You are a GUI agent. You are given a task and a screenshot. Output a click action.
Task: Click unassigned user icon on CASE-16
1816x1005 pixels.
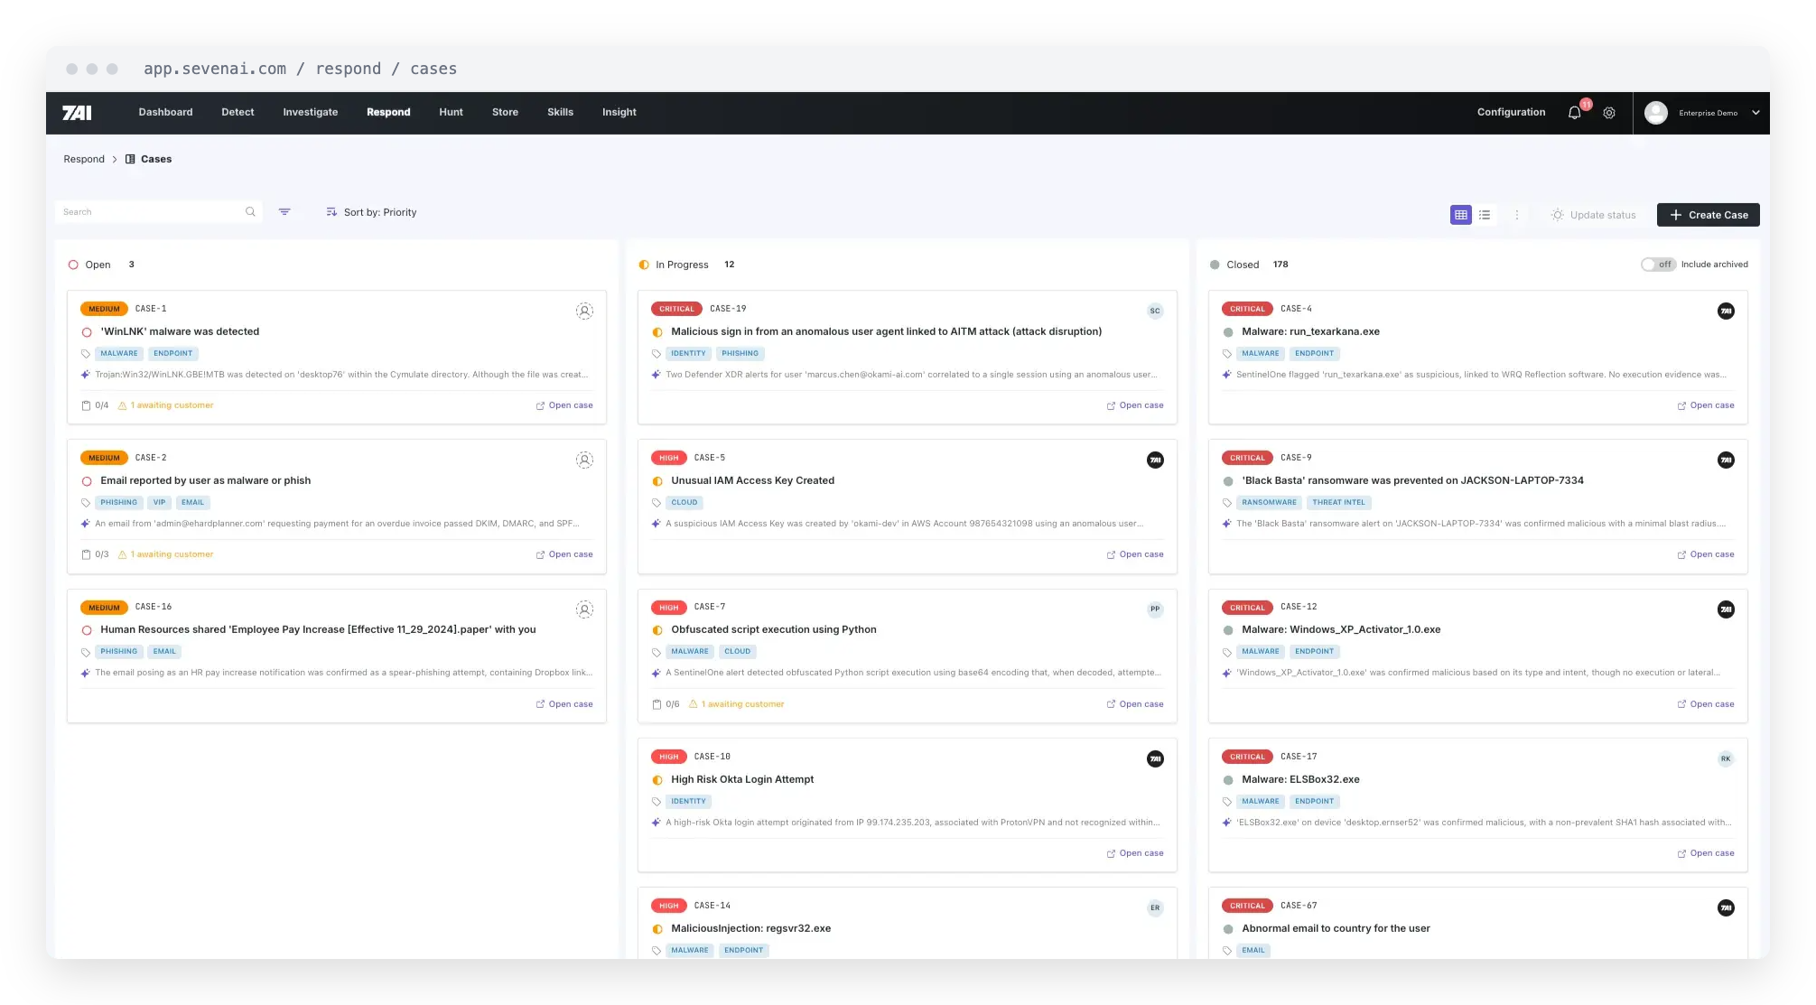click(585, 610)
